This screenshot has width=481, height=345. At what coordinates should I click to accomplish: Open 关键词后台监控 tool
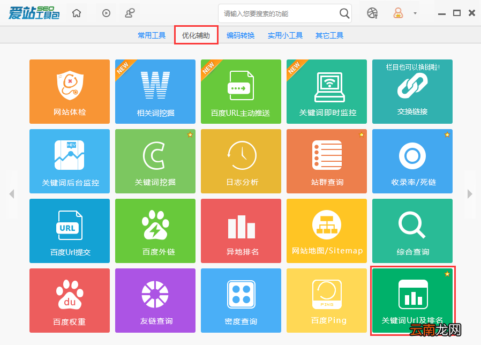[x=70, y=161]
